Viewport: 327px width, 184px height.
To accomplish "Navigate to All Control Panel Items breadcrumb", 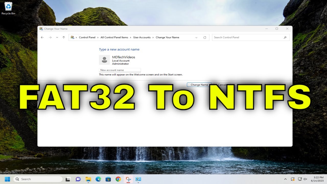I will 114,37.
